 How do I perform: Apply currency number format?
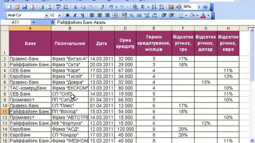point(124,15)
